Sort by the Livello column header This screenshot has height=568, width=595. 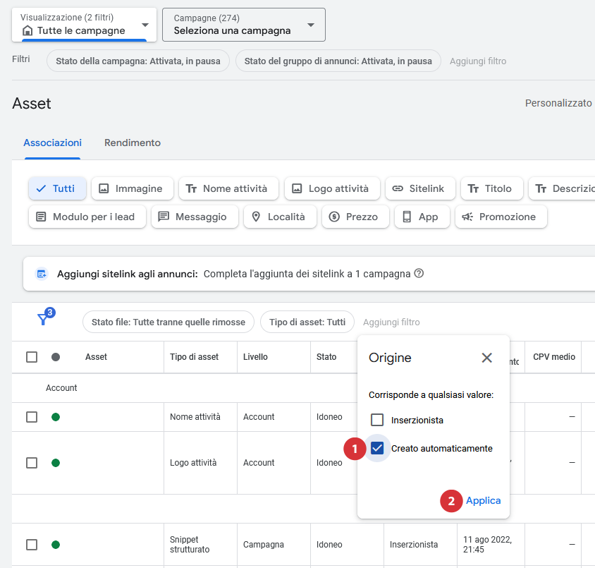tap(255, 357)
